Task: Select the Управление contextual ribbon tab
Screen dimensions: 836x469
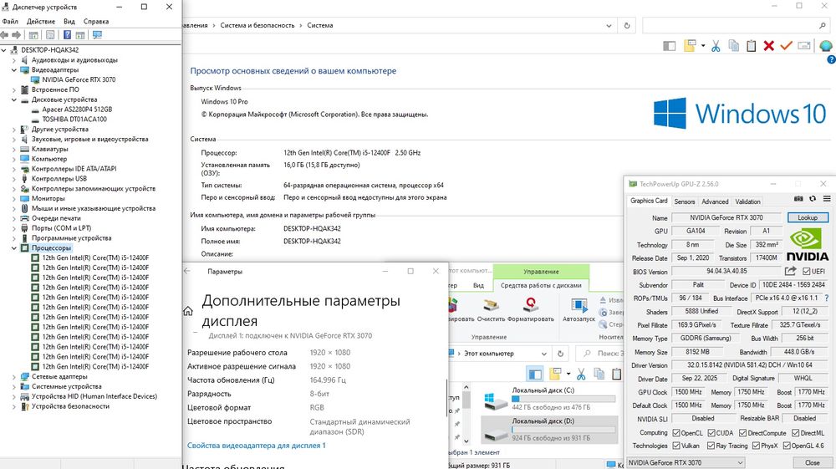Action: click(541, 271)
